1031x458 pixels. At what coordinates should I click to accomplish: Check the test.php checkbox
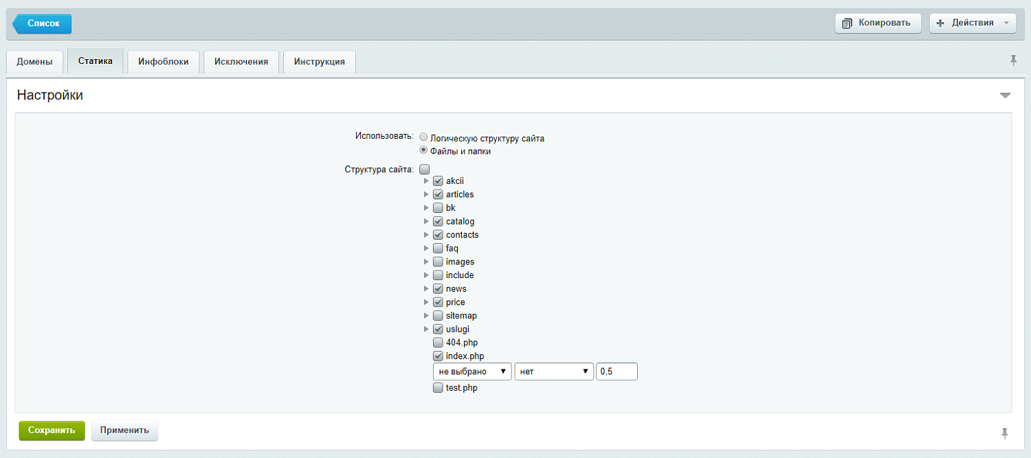[x=438, y=387]
